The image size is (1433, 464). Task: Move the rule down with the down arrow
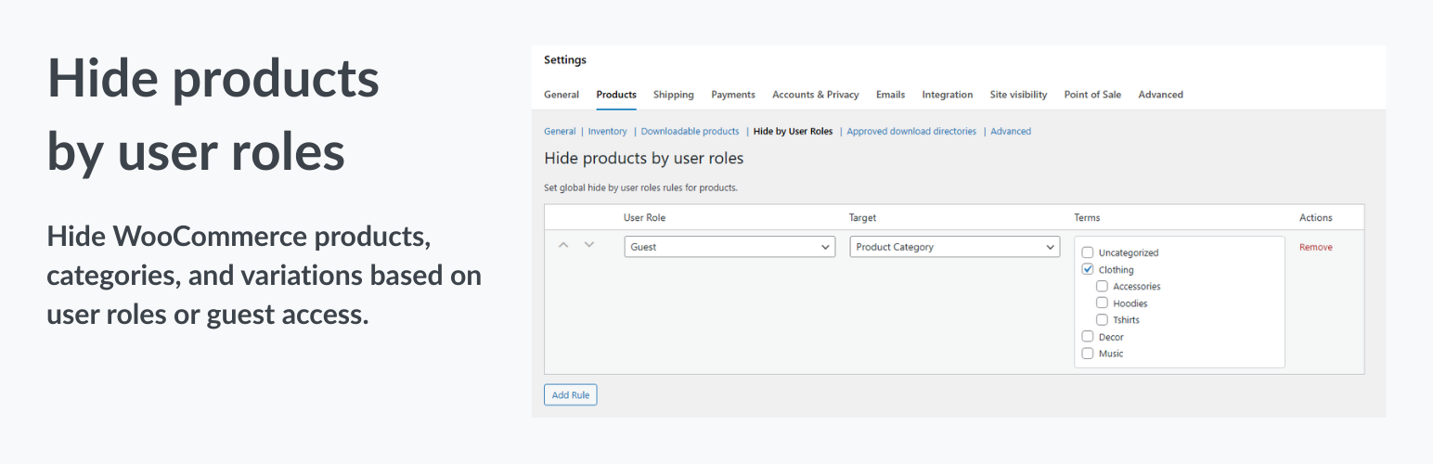click(588, 245)
